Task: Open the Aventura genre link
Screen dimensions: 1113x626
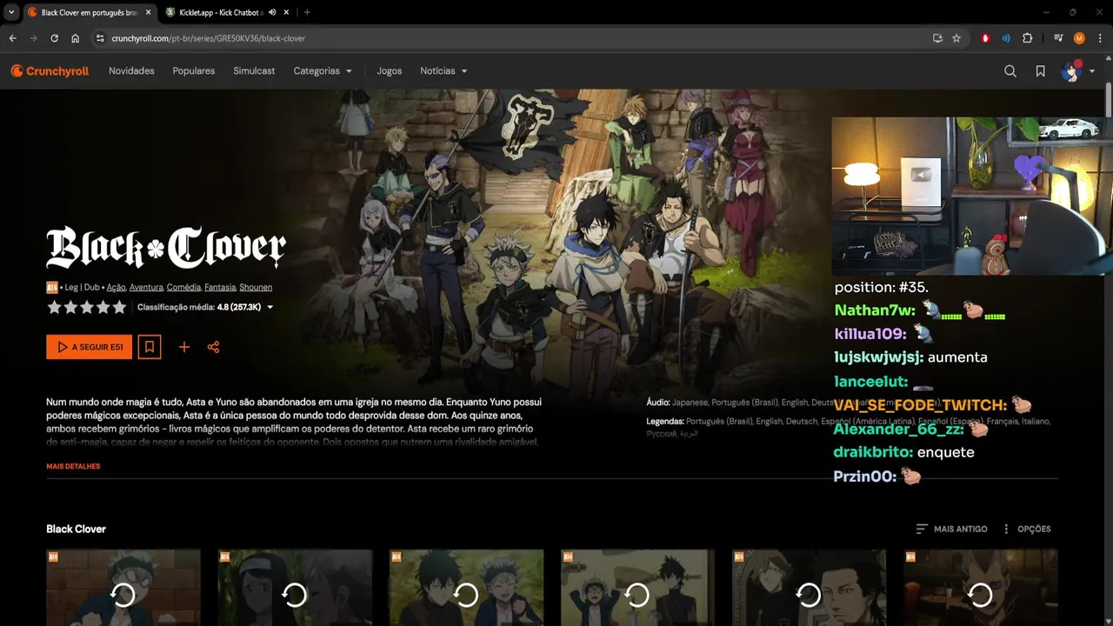Action: pyautogui.click(x=146, y=287)
